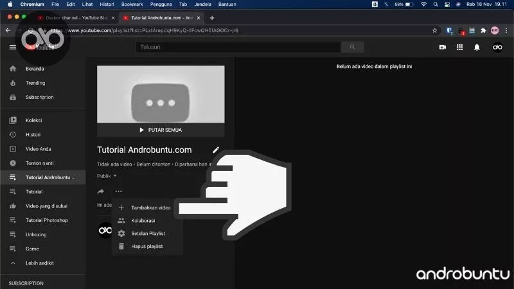The width and height of the screenshot is (514, 289).
Task: Open the Jendela menu
Action: 202,4
